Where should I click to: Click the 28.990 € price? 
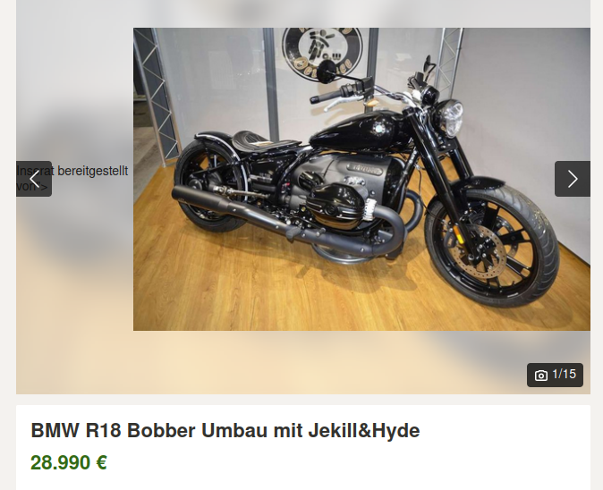click(69, 462)
